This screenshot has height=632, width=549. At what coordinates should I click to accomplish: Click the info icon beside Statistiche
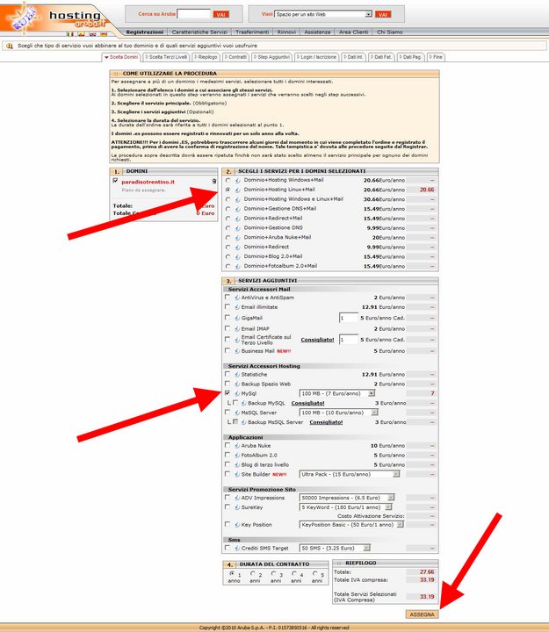(237, 375)
